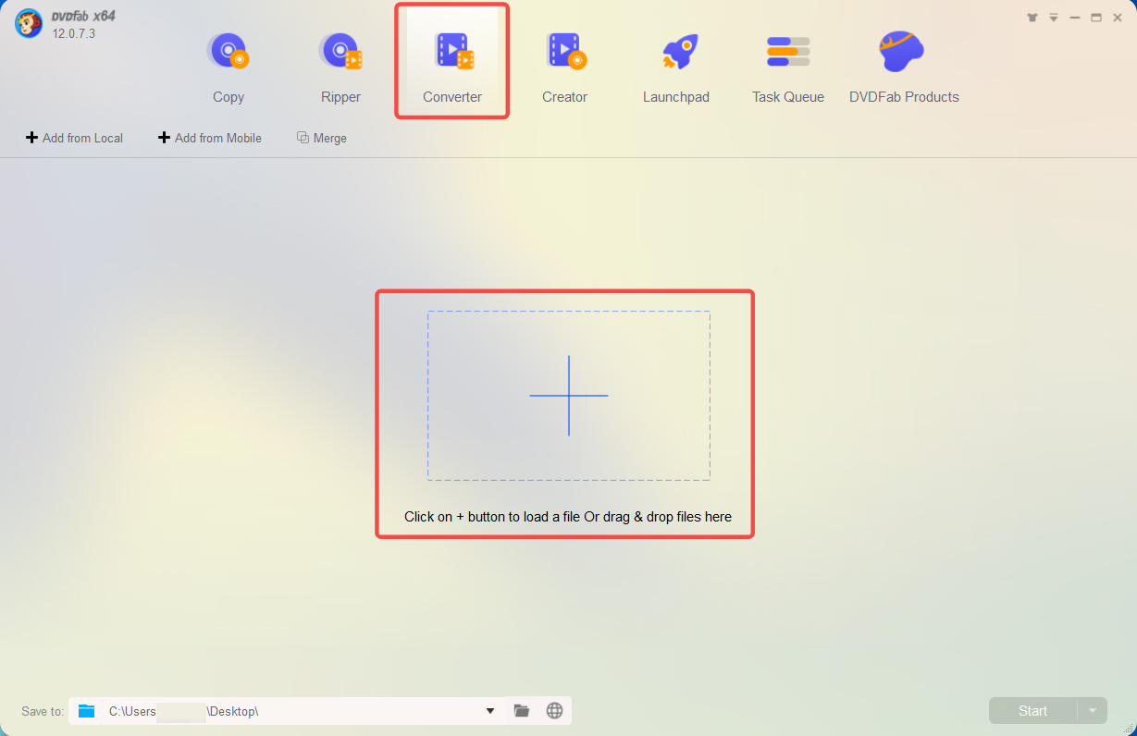This screenshot has width=1137, height=736.
Task: Click the blue folder icon beside Save to
Action: [x=87, y=710]
